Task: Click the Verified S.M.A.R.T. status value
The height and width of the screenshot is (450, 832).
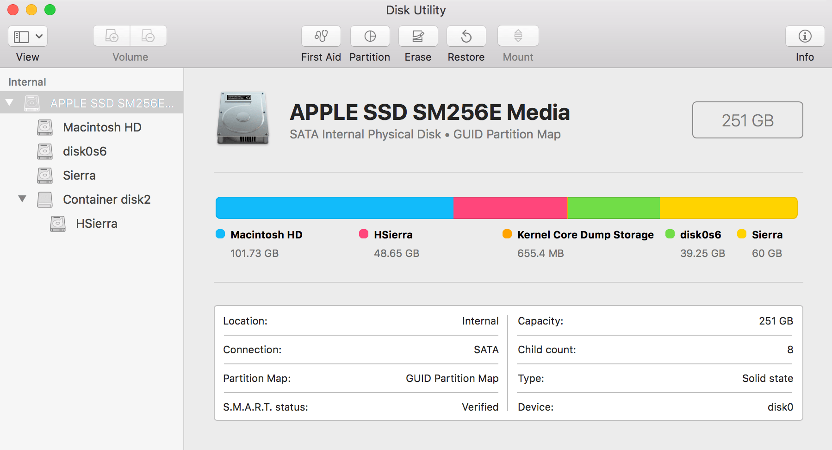Action: tap(480, 407)
